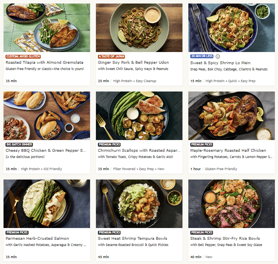Open the Parmesan Herb-Crusted Salmon photo
Screen dimensions: 278x264
point(47,204)
